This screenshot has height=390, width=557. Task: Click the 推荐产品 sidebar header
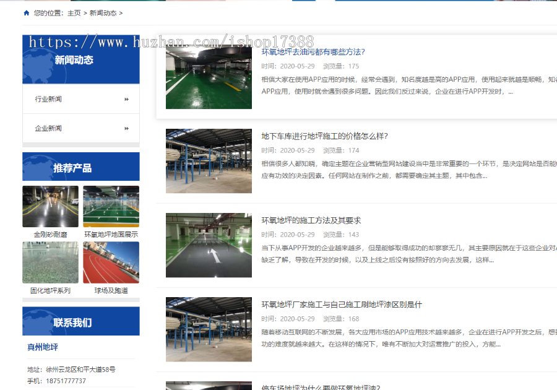click(x=81, y=167)
